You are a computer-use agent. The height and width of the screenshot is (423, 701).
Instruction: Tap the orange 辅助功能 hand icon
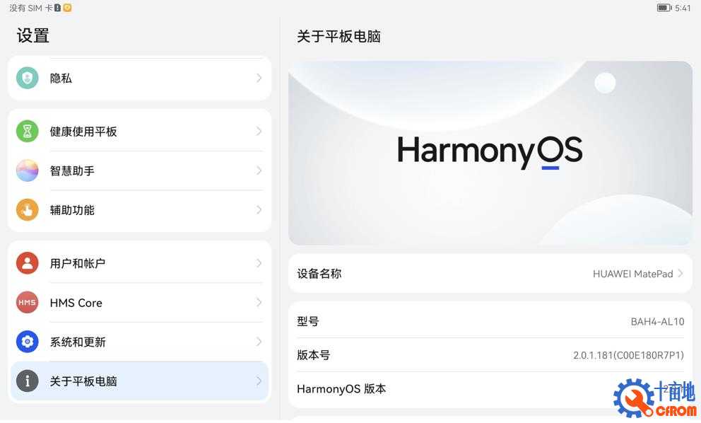point(28,210)
